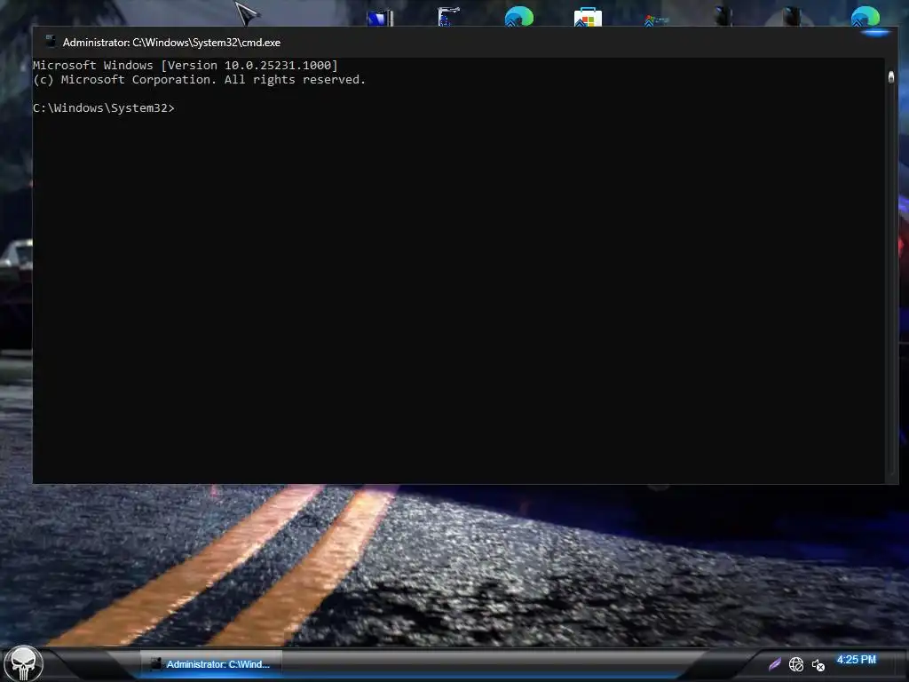Viewport: 909px width, 682px height.
Task: Click the '(c) Microsoft Corporation. All rights reserved.' line
Action: (200, 79)
